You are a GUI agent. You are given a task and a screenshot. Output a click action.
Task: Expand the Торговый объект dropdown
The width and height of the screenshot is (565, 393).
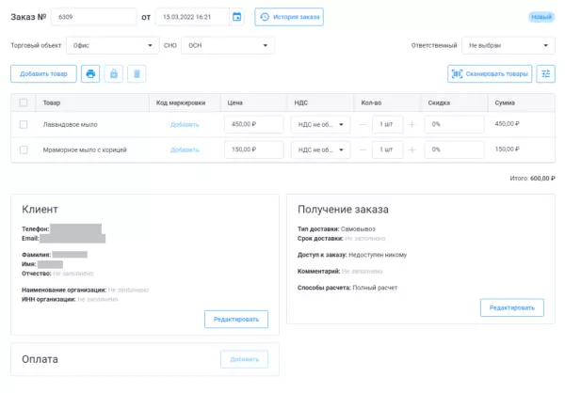[x=112, y=45]
